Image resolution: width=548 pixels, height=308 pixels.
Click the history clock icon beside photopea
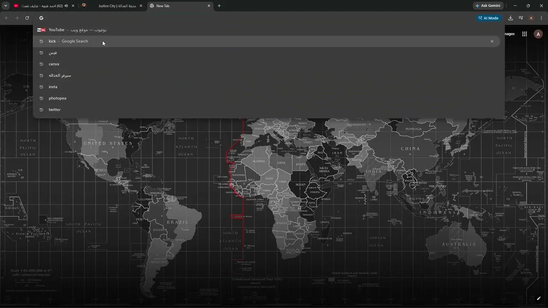pyautogui.click(x=42, y=98)
